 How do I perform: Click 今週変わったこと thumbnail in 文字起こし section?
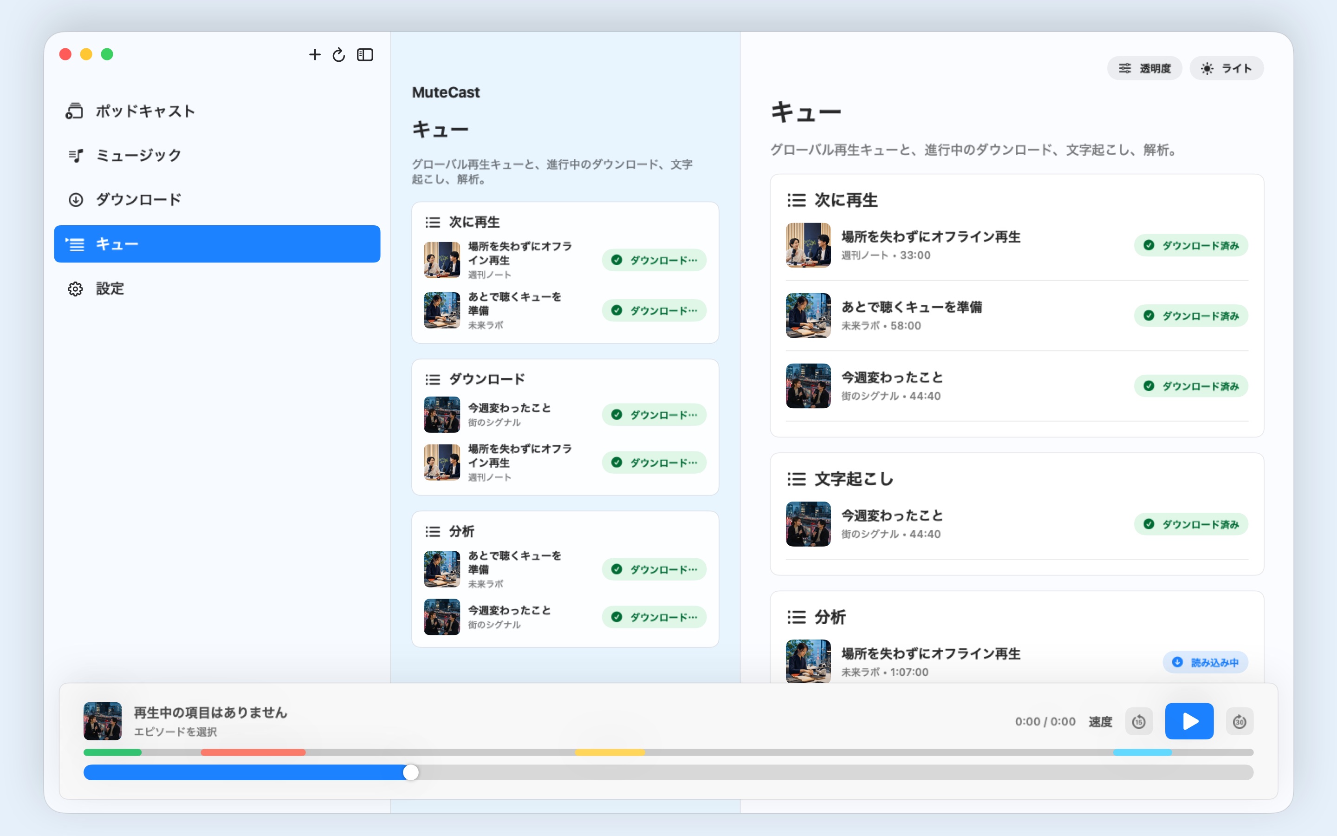pyautogui.click(x=808, y=524)
